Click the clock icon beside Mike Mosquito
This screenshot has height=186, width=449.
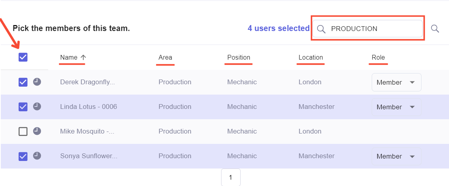[x=37, y=131]
